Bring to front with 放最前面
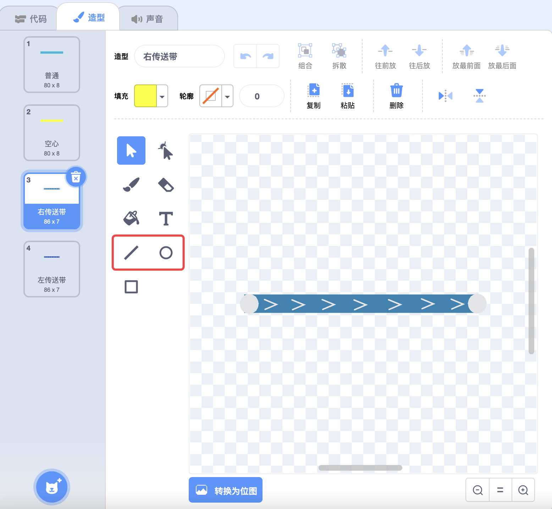The height and width of the screenshot is (509, 552). coord(467,56)
